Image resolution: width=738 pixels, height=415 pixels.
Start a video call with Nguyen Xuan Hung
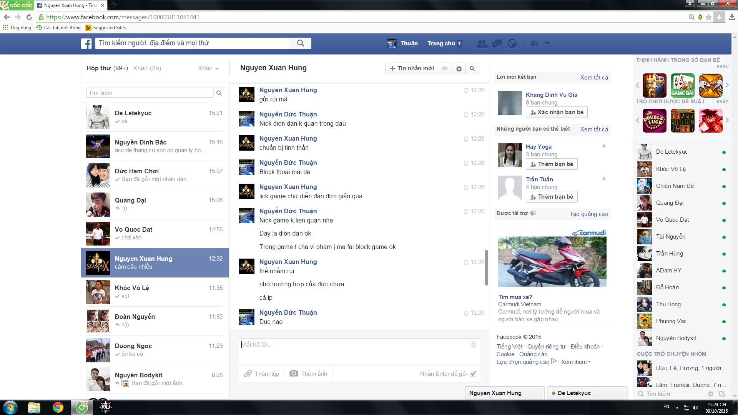coord(445,68)
